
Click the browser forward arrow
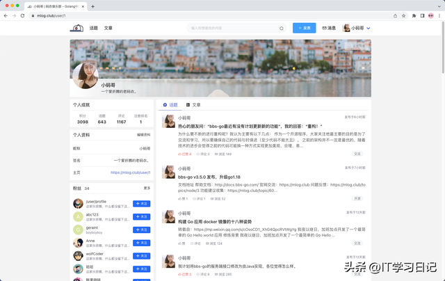[14, 15]
